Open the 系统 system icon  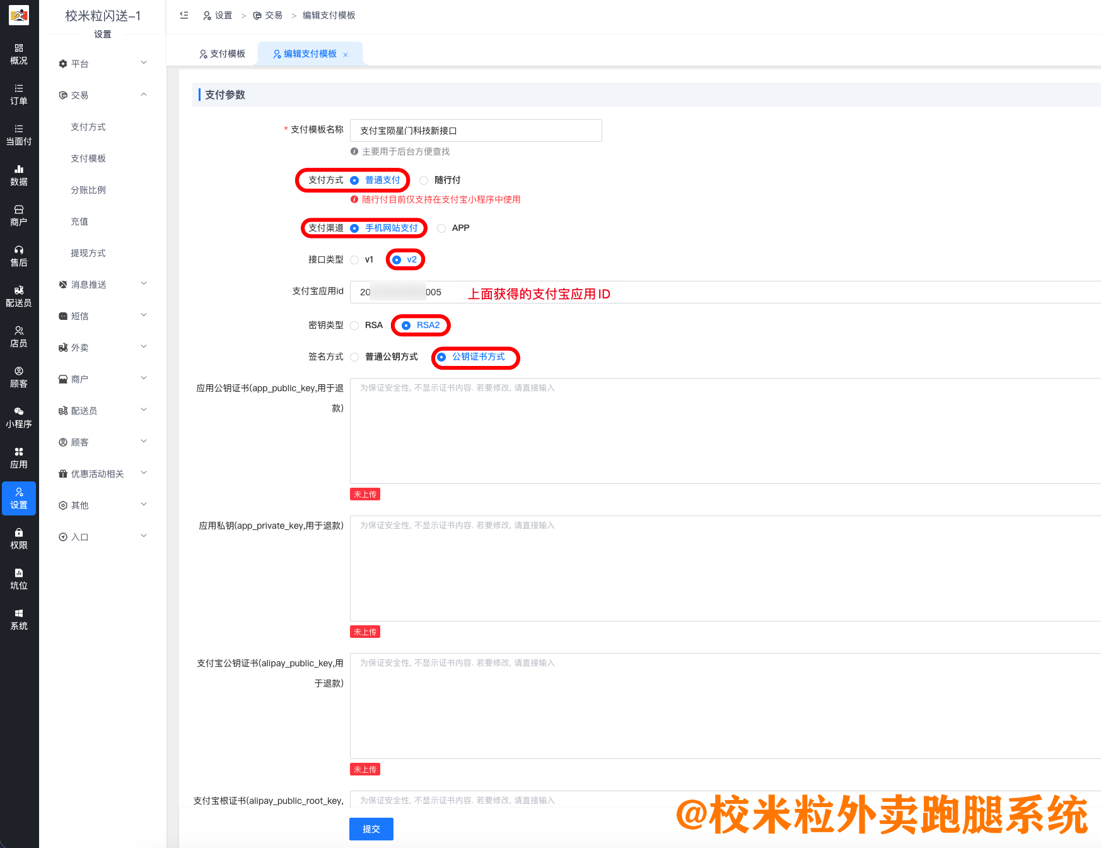click(x=19, y=620)
